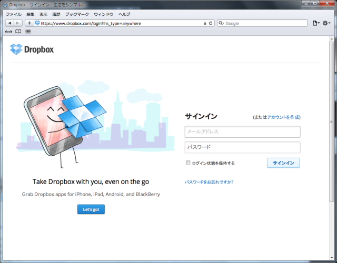337x263 pixels.
Task: Add bookmark with the plus button
Action: coord(29,23)
